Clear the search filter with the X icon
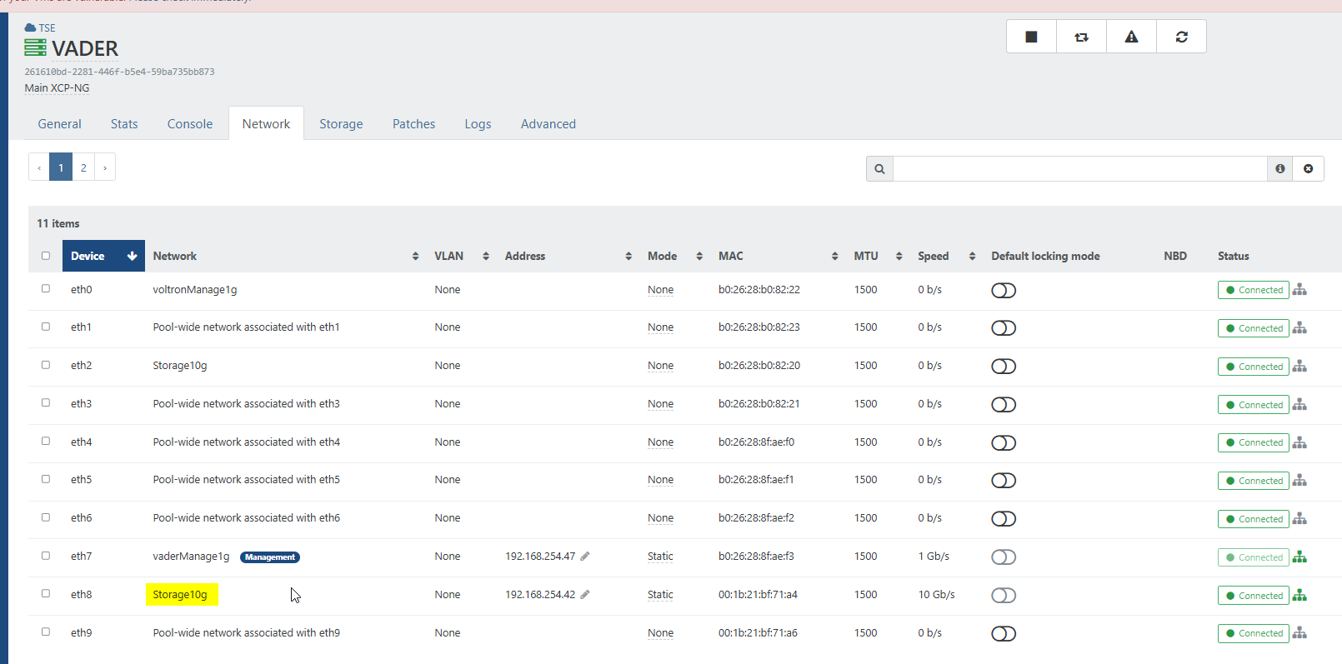The image size is (1342, 664). click(1308, 168)
